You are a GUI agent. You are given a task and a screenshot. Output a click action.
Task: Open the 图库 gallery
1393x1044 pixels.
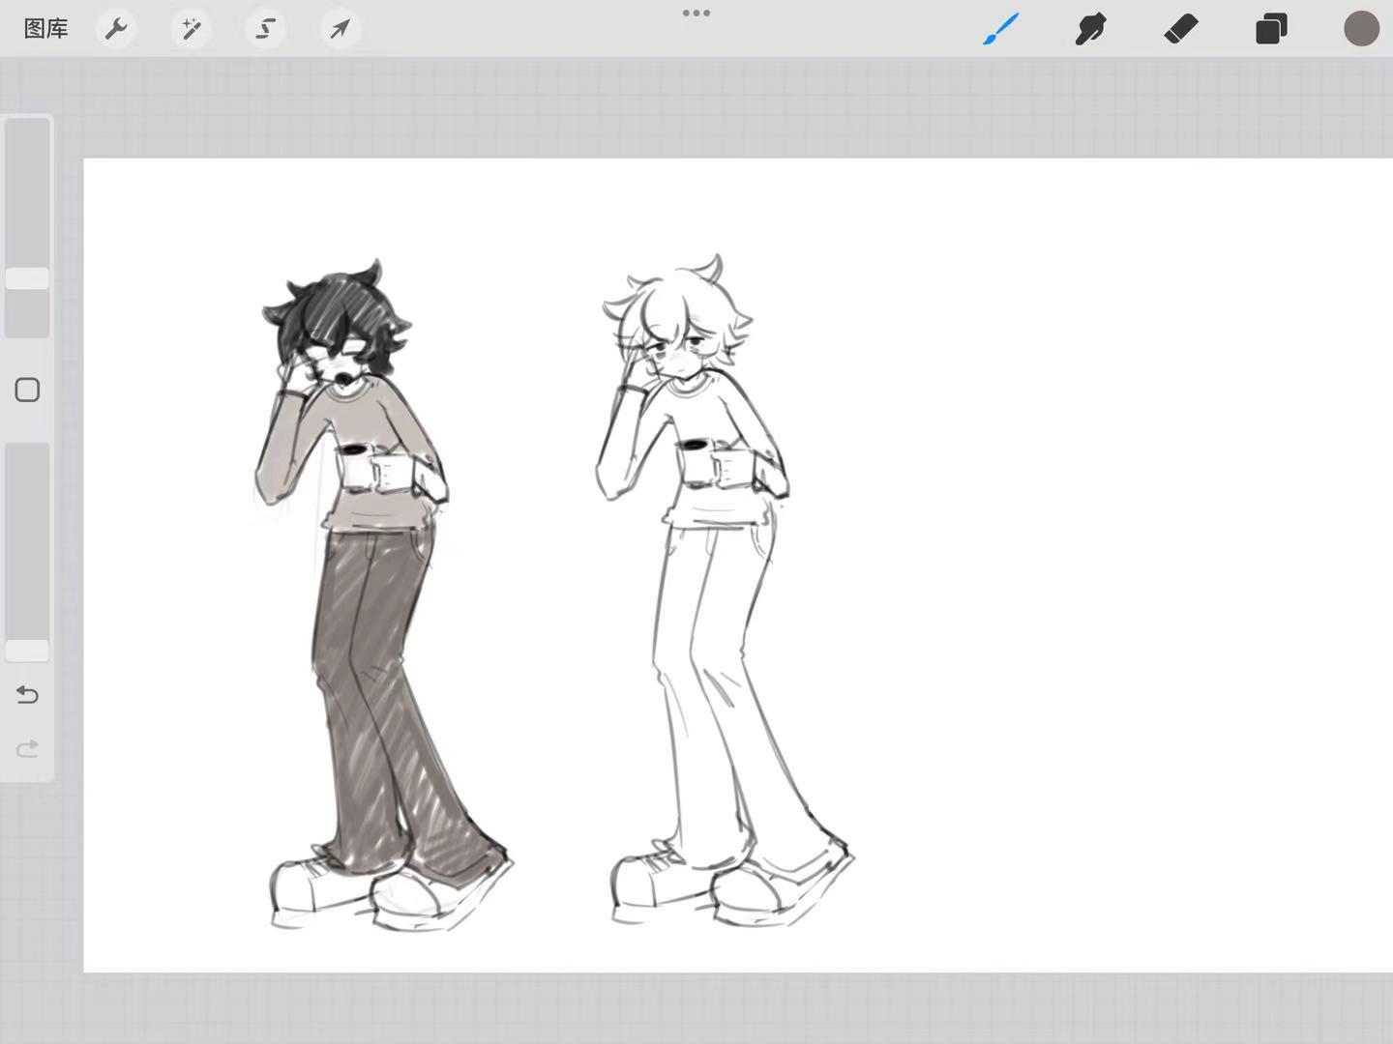pos(45,29)
